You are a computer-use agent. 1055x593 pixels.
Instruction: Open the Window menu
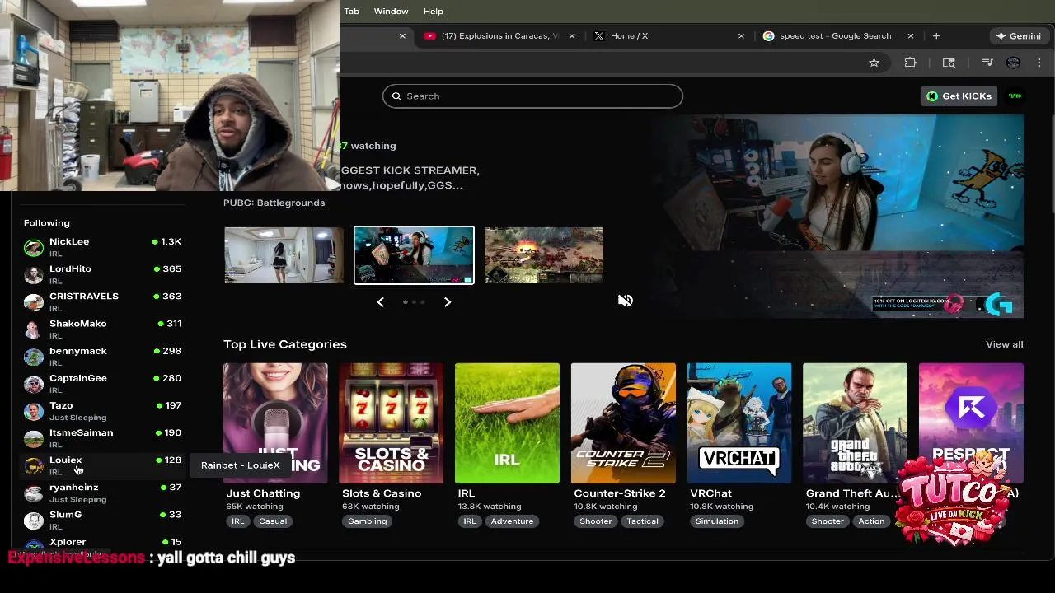tap(391, 12)
